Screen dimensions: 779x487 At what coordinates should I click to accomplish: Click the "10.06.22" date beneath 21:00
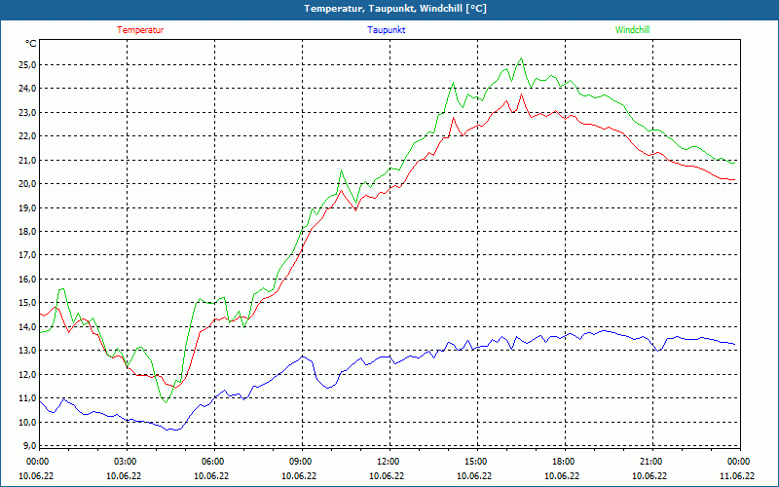coord(650,475)
